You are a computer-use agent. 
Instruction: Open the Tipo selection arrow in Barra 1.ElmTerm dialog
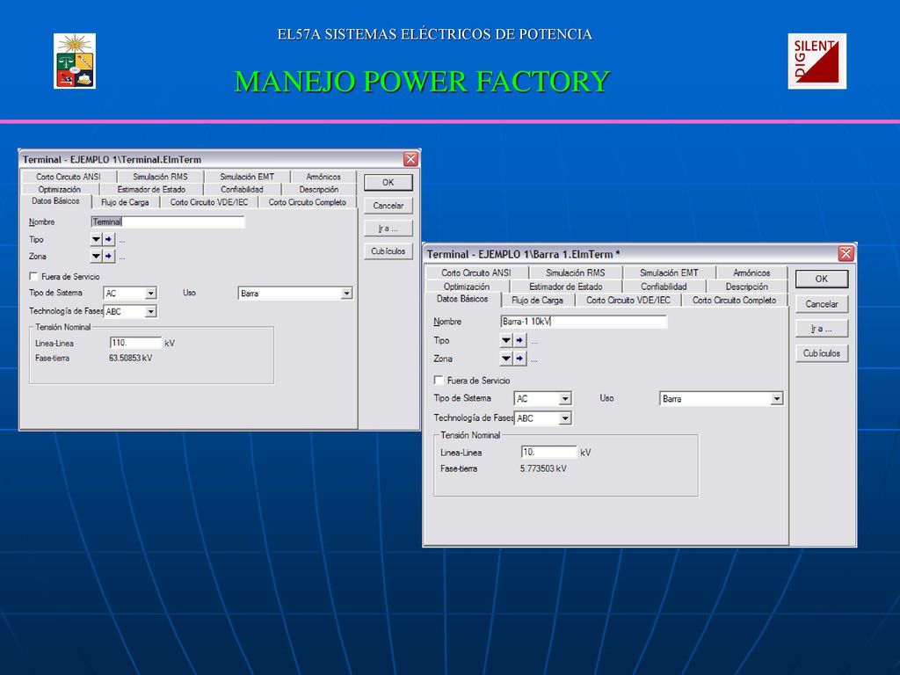click(505, 340)
